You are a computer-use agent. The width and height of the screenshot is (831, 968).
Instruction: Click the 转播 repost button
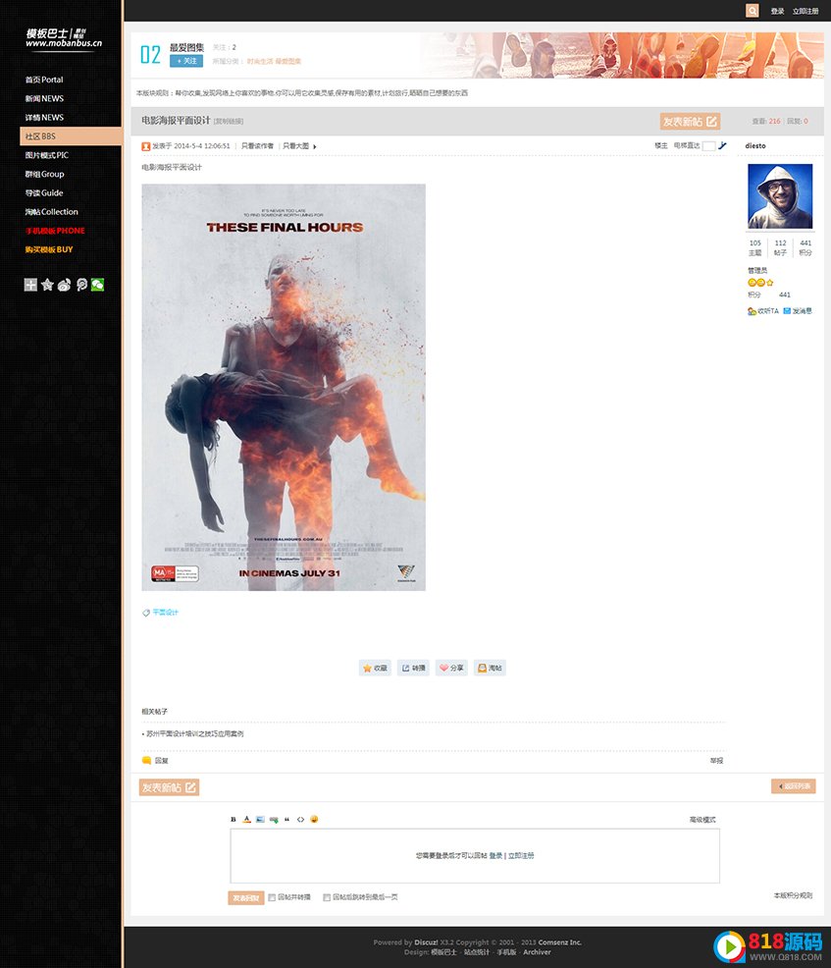pyautogui.click(x=413, y=668)
